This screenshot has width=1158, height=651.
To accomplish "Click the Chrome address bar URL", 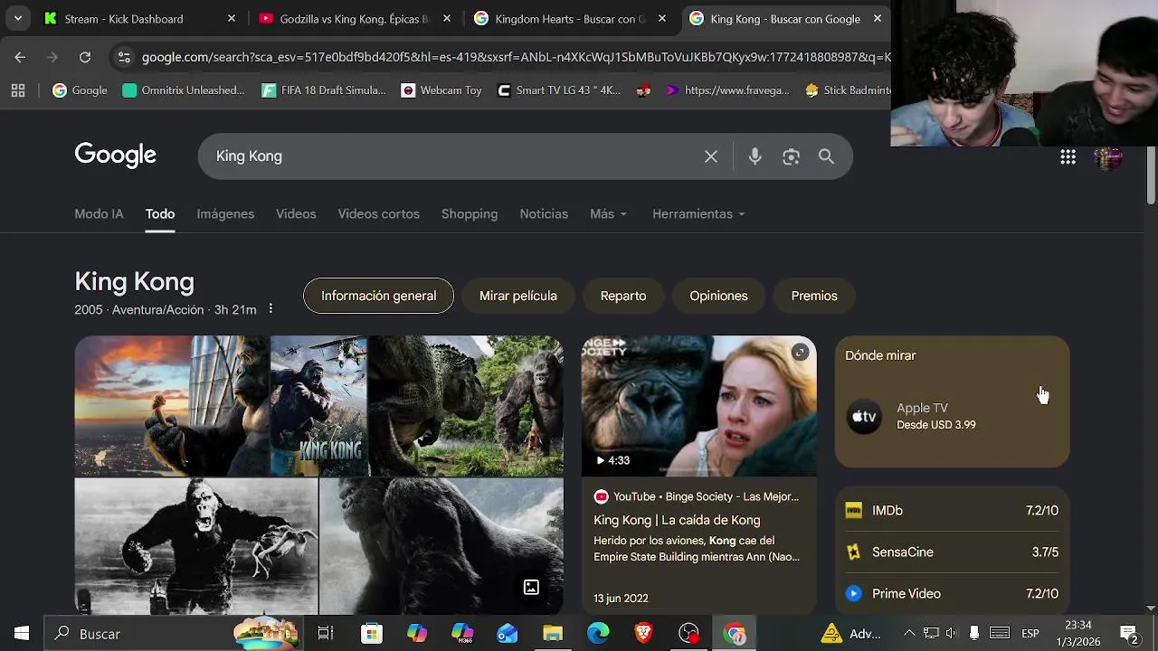I will [x=514, y=57].
